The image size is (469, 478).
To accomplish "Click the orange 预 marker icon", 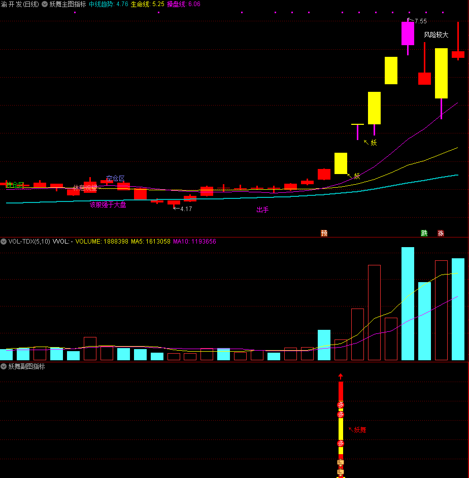I will 324,233.
